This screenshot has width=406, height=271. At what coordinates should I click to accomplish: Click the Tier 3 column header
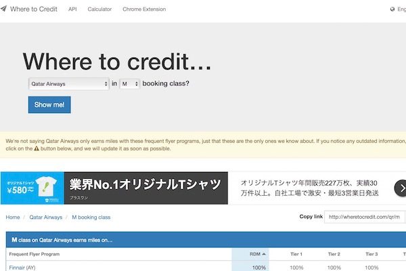pos(371,254)
